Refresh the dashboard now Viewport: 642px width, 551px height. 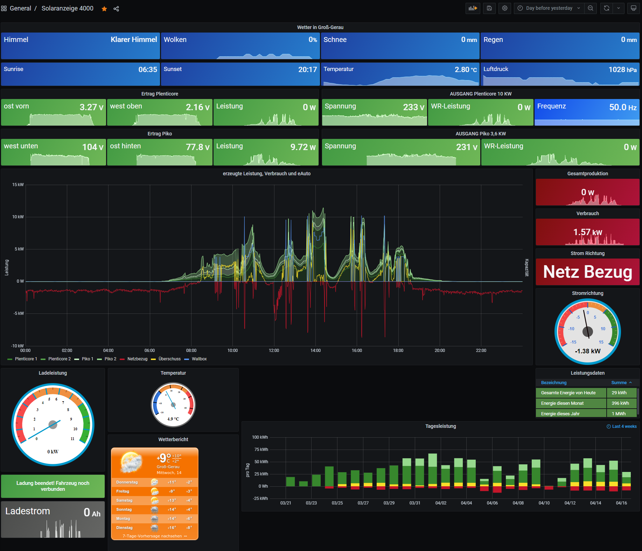(607, 8)
